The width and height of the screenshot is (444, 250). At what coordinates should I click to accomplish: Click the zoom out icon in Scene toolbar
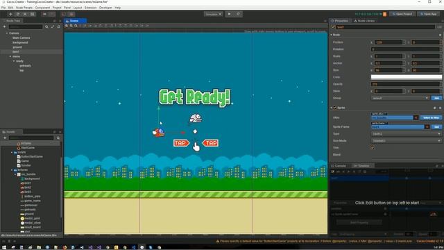click(76, 26)
